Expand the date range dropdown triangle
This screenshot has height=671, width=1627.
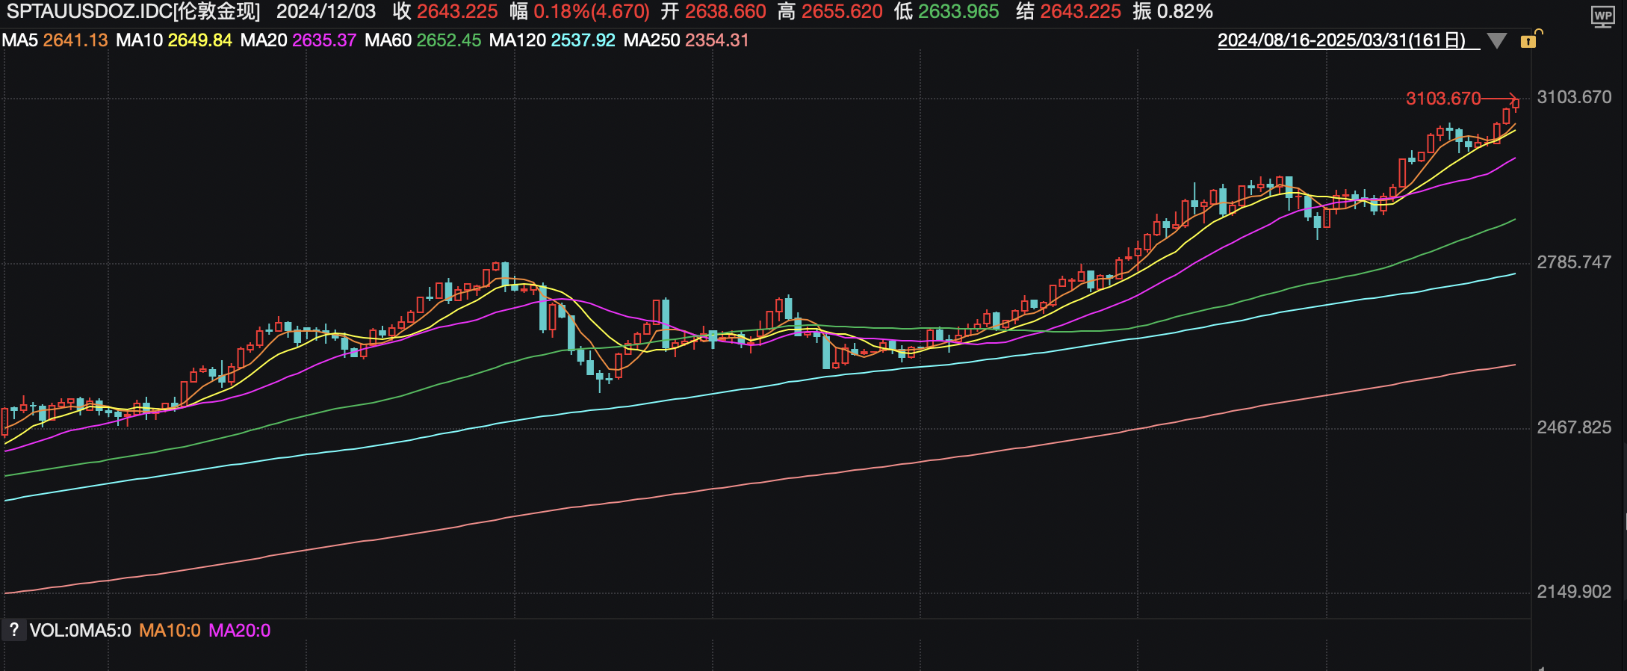(x=1497, y=40)
